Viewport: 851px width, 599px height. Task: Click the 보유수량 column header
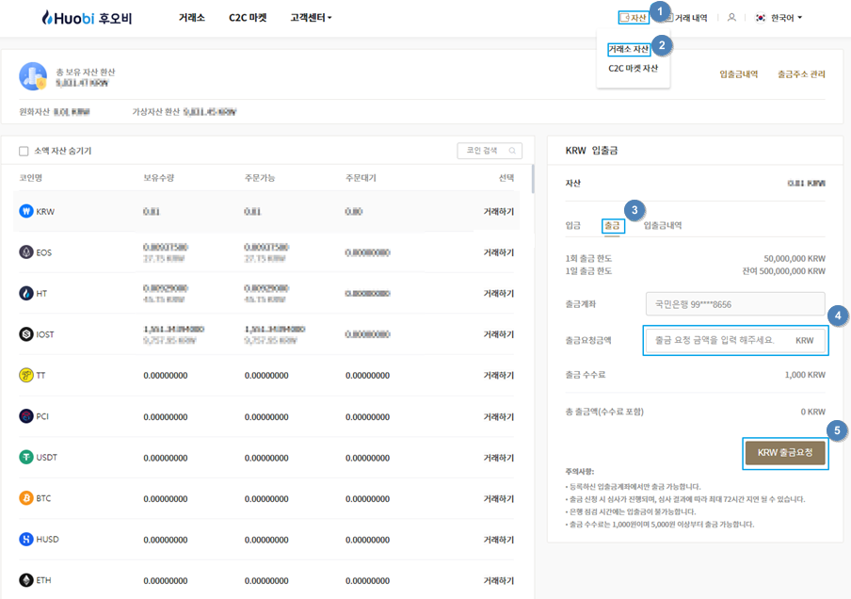point(158,178)
